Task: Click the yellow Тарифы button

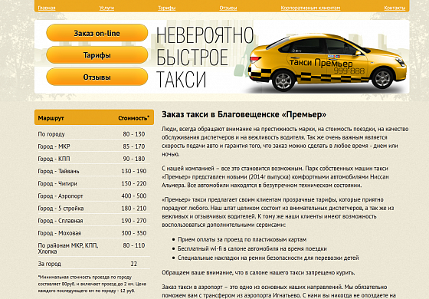Action: (97, 55)
